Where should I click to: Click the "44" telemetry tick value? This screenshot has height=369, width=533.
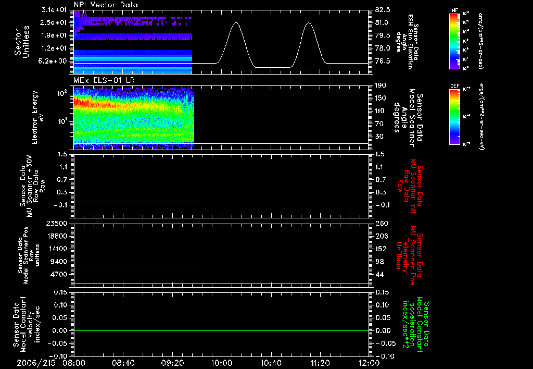[x=379, y=274]
